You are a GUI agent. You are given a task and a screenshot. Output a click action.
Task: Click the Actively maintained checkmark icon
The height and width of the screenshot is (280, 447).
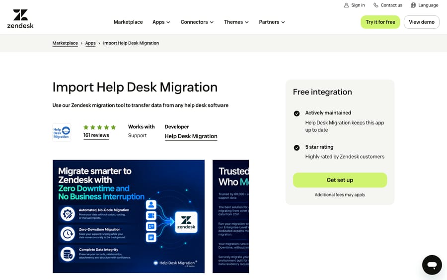tap(297, 113)
